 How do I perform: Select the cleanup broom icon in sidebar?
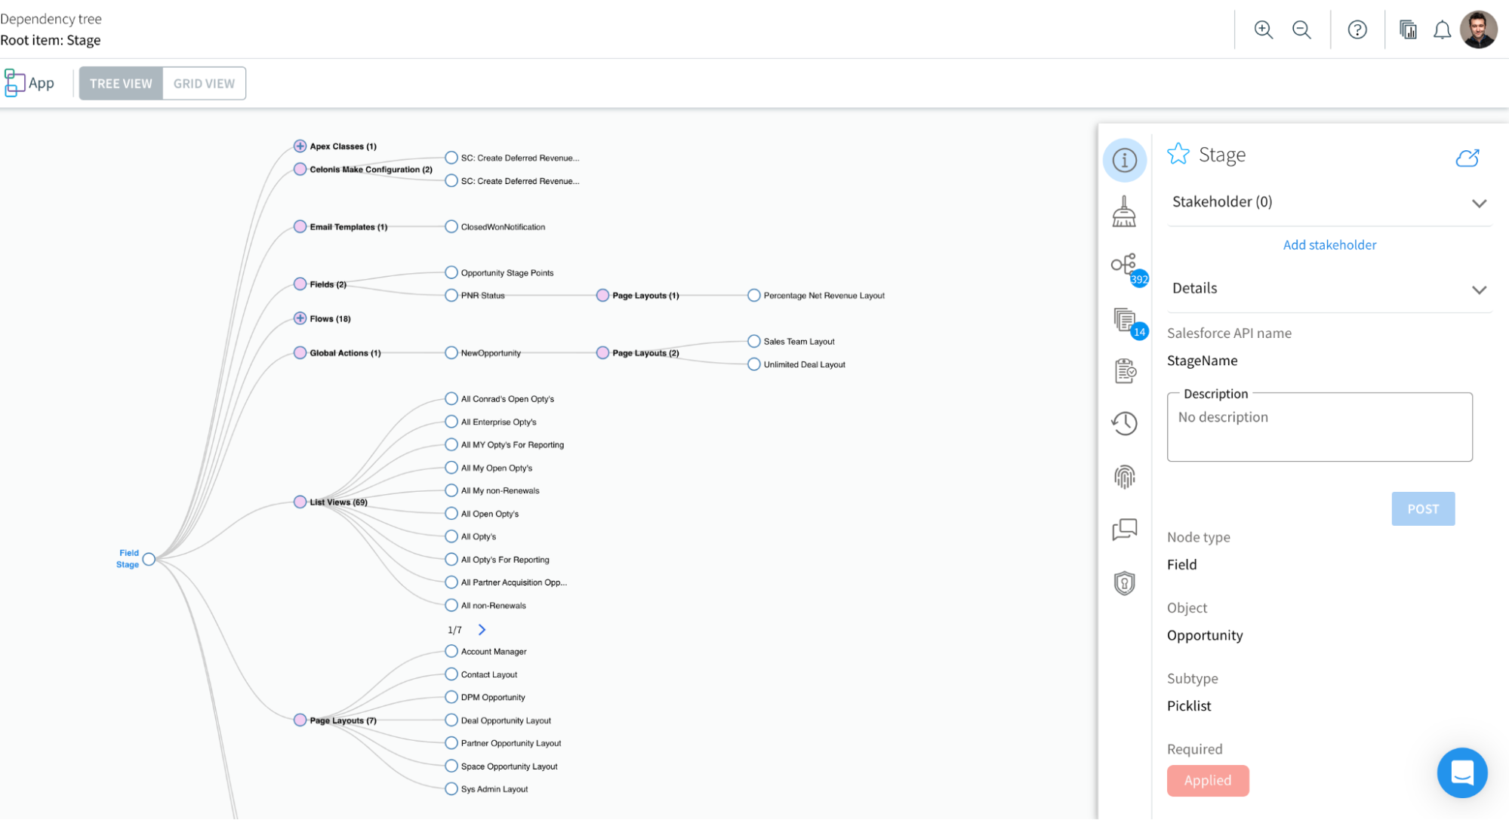[x=1124, y=213]
